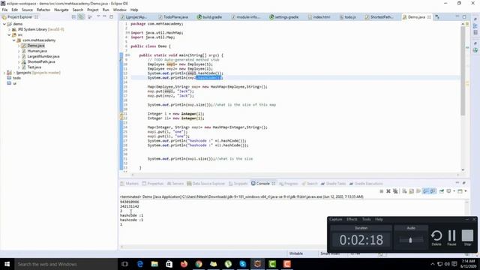
Task: Expand the ljprojects project node
Action: pos(4,73)
